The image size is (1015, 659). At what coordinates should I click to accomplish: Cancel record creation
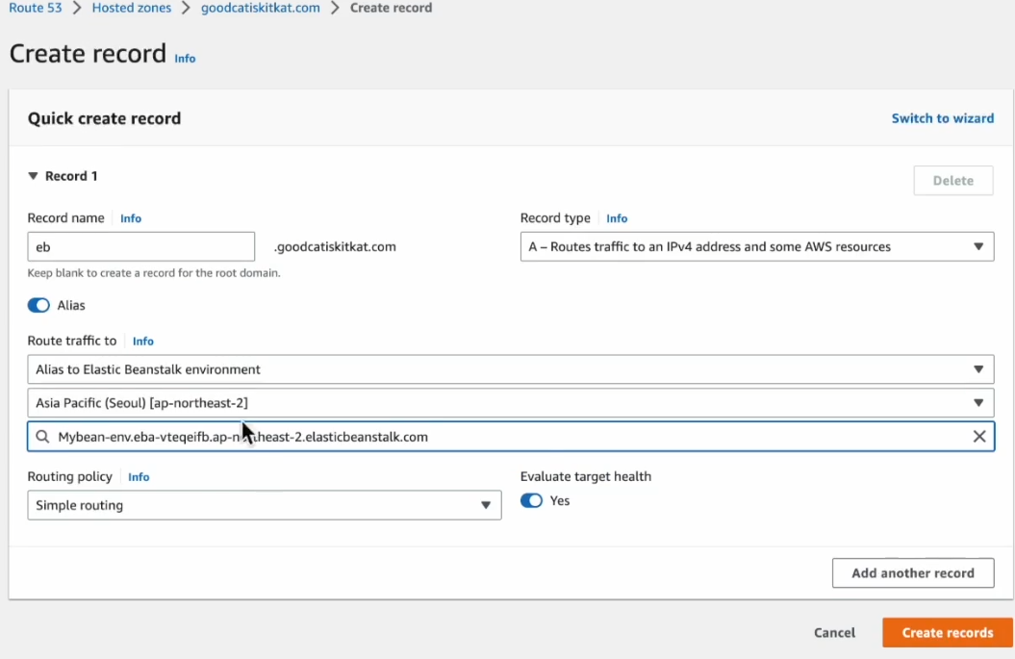(x=834, y=632)
